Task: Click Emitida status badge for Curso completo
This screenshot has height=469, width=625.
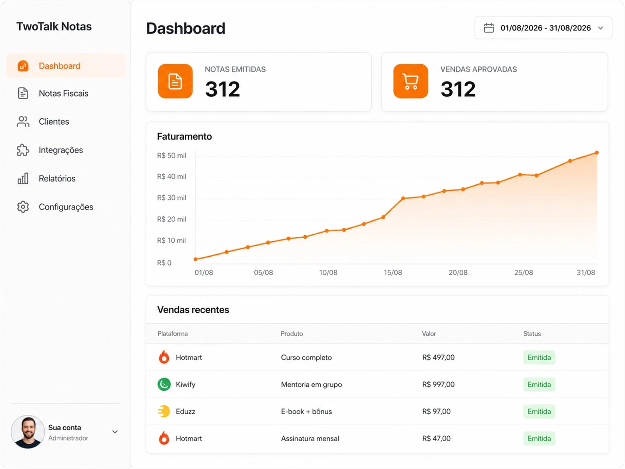Action: [x=539, y=357]
